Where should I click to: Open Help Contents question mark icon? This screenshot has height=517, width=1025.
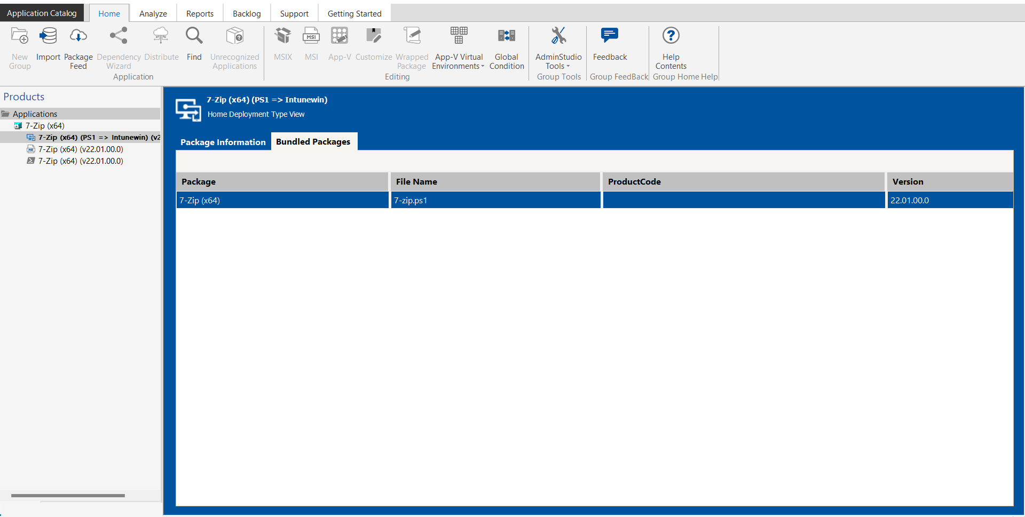click(x=671, y=36)
